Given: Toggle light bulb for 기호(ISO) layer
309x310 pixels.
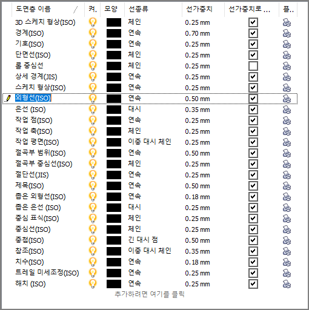Looking at the screenshot, I should [x=93, y=44].
